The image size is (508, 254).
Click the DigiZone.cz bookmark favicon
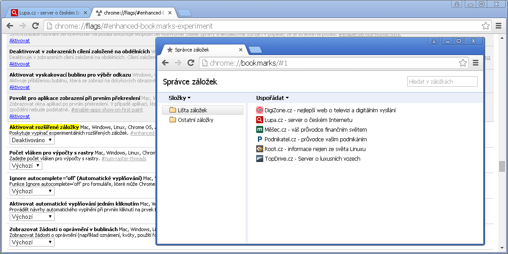click(x=260, y=110)
